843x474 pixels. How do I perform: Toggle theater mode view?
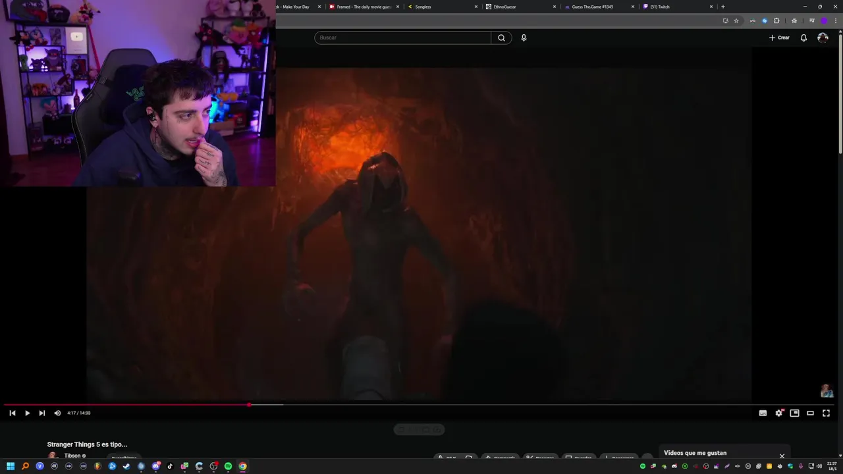810,413
